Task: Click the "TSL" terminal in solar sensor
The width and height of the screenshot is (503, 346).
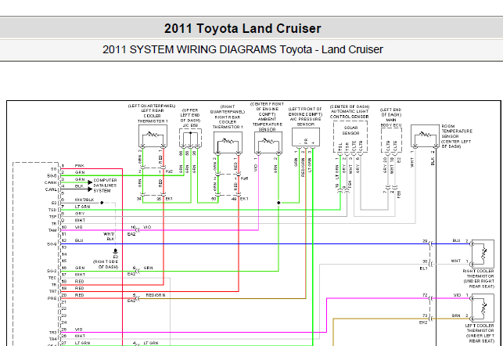Action: point(340,146)
